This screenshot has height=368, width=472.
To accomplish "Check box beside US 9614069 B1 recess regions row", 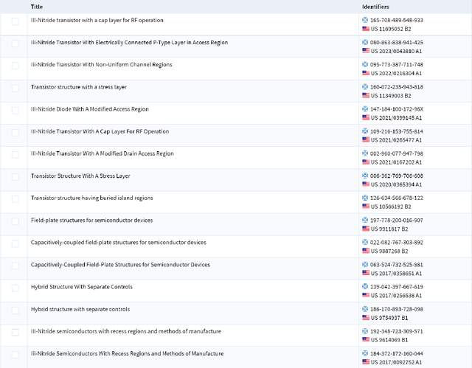I will pos(15,333).
